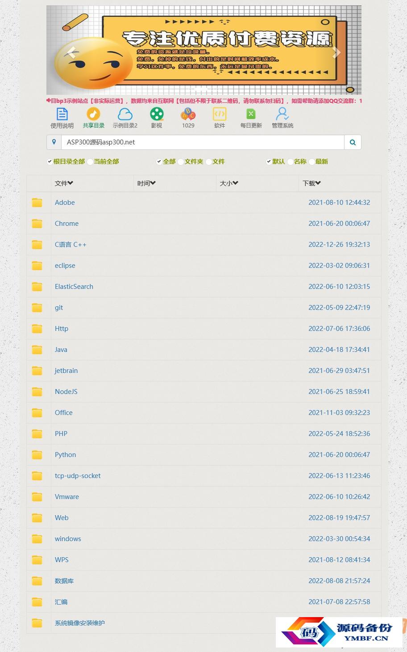Go to next banner slide arrow
Viewport: 407px width, 652px height.
(x=336, y=52)
